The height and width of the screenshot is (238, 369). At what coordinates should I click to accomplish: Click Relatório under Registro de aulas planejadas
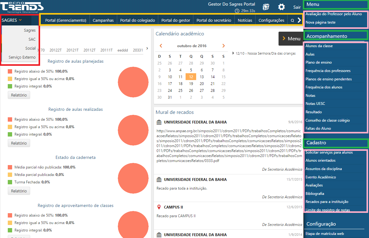click(19, 95)
